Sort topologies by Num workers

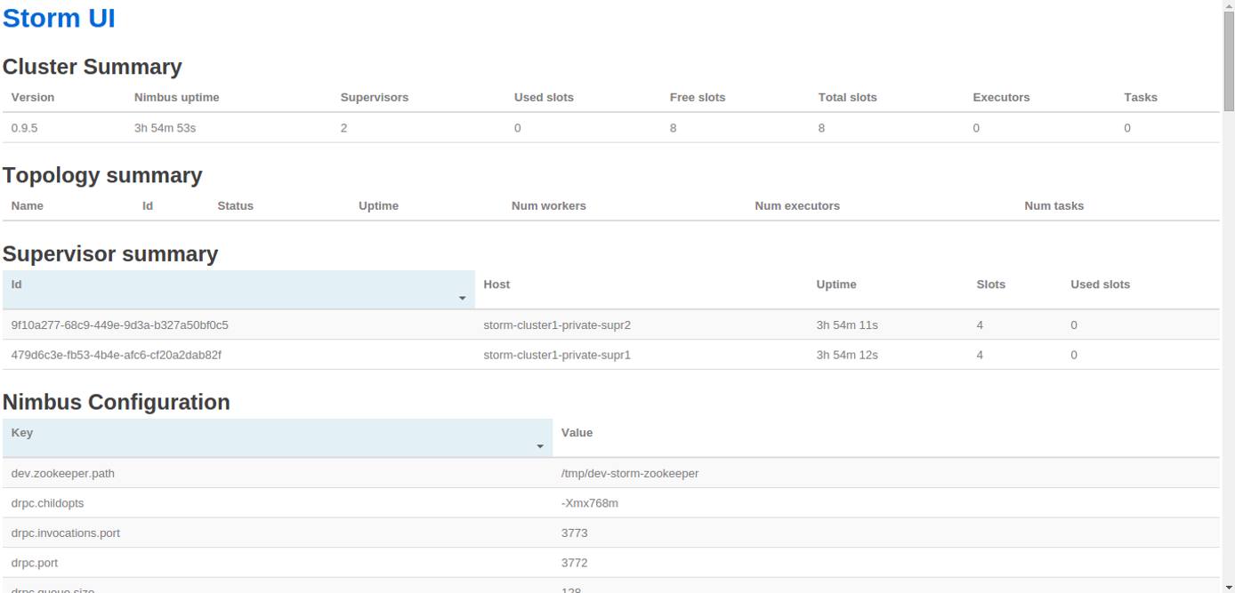tap(548, 206)
